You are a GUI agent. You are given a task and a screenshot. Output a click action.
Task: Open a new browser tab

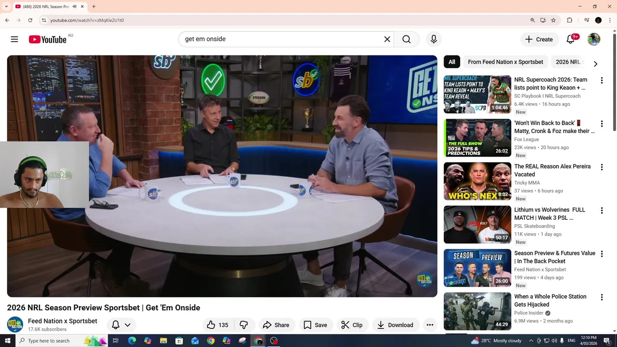point(94,6)
